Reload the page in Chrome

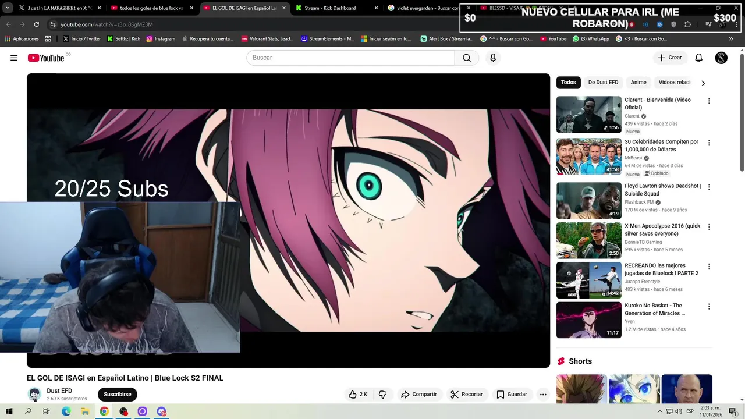click(x=36, y=24)
